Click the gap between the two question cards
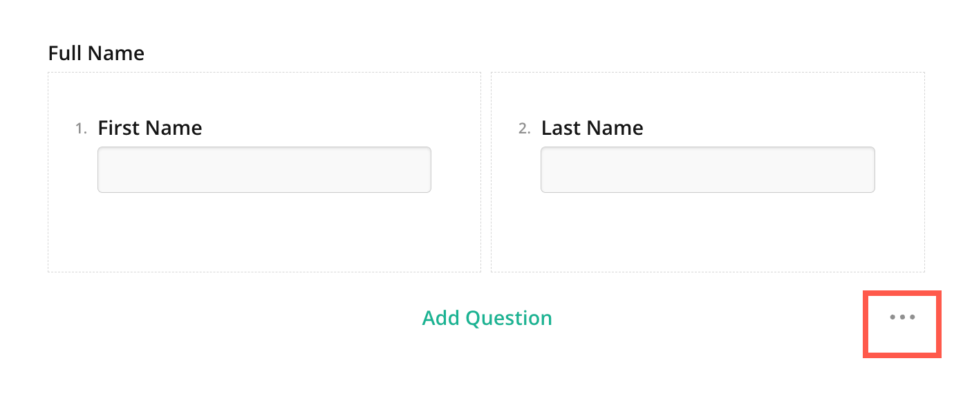The height and width of the screenshot is (419, 972). [x=486, y=172]
